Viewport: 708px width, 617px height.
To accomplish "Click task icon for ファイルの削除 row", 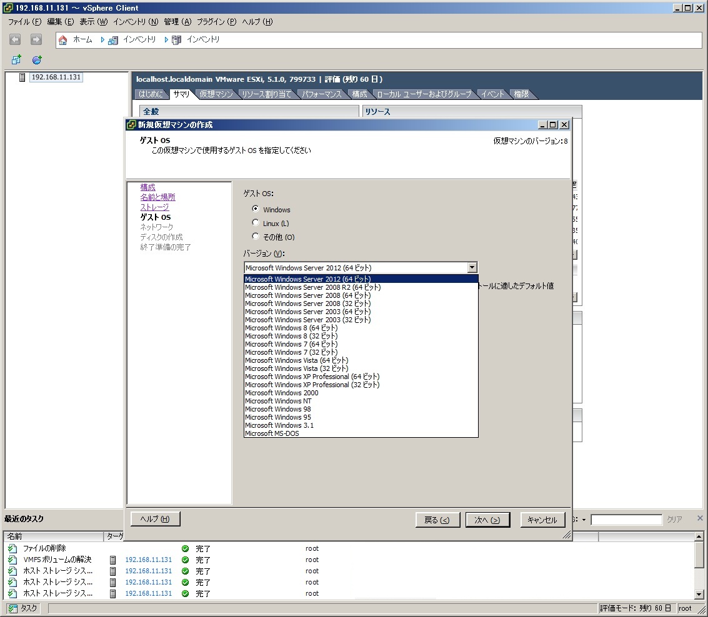I will point(12,548).
